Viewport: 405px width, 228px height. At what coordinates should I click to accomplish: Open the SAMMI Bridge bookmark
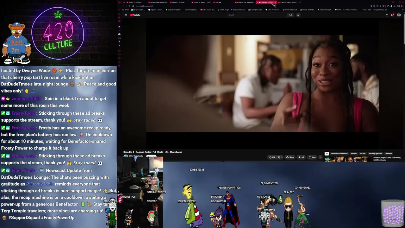tap(223, 10)
